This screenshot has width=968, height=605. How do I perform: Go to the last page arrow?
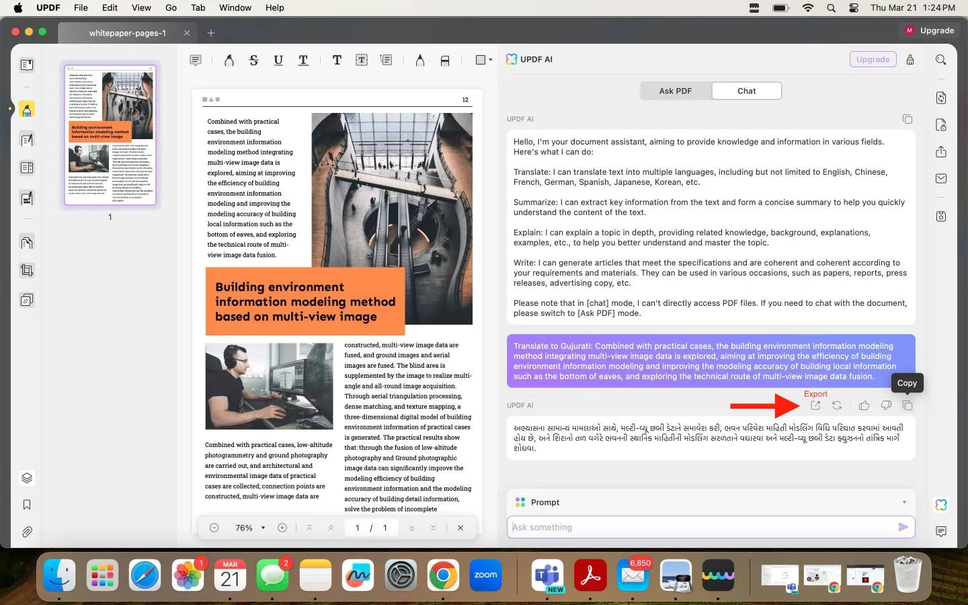click(x=434, y=528)
